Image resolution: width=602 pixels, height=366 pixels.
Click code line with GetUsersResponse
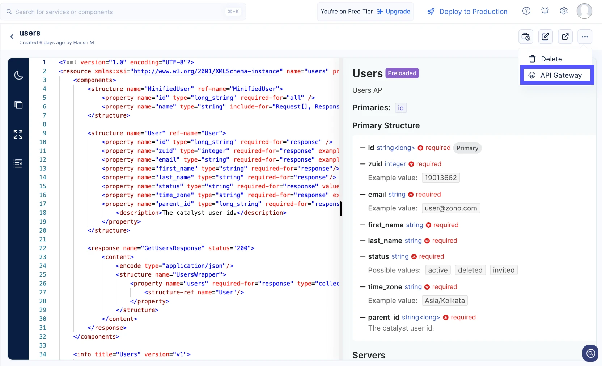pos(171,248)
